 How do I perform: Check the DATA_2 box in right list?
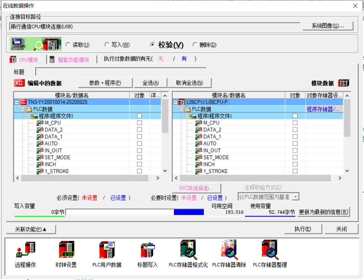pyautogui.click(x=295, y=130)
